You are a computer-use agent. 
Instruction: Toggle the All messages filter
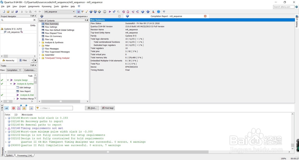[7, 108]
